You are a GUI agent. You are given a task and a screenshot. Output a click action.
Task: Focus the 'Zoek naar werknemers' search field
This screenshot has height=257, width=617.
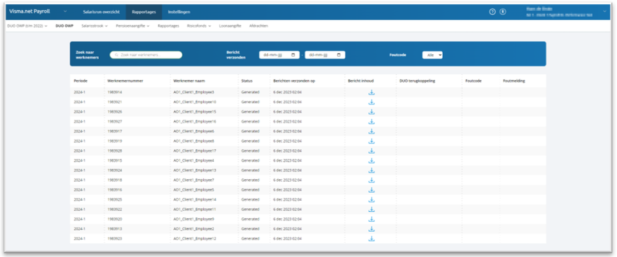pyautogui.click(x=146, y=55)
